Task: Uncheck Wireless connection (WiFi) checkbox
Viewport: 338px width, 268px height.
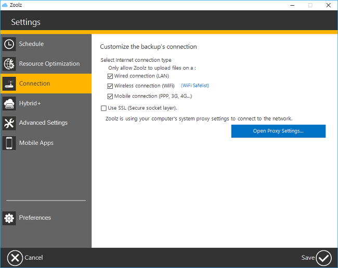Action: point(110,86)
